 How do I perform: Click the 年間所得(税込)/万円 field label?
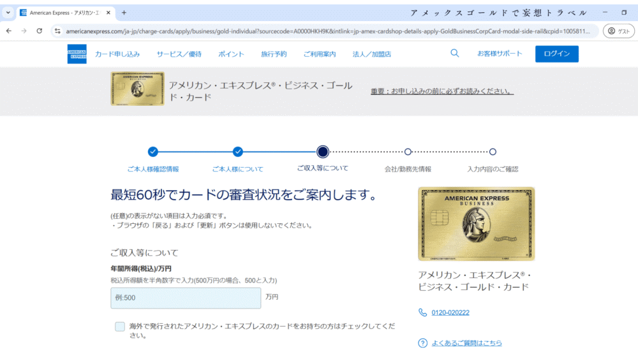141,268
